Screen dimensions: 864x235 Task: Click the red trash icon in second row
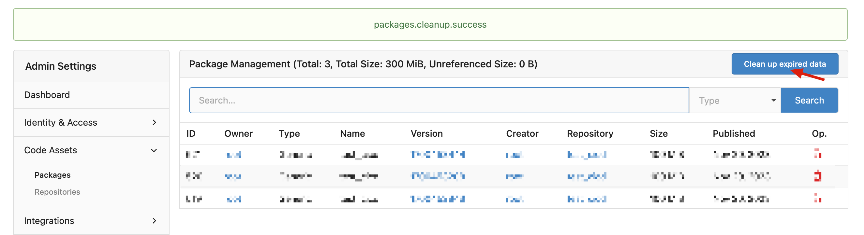point(818,176)
